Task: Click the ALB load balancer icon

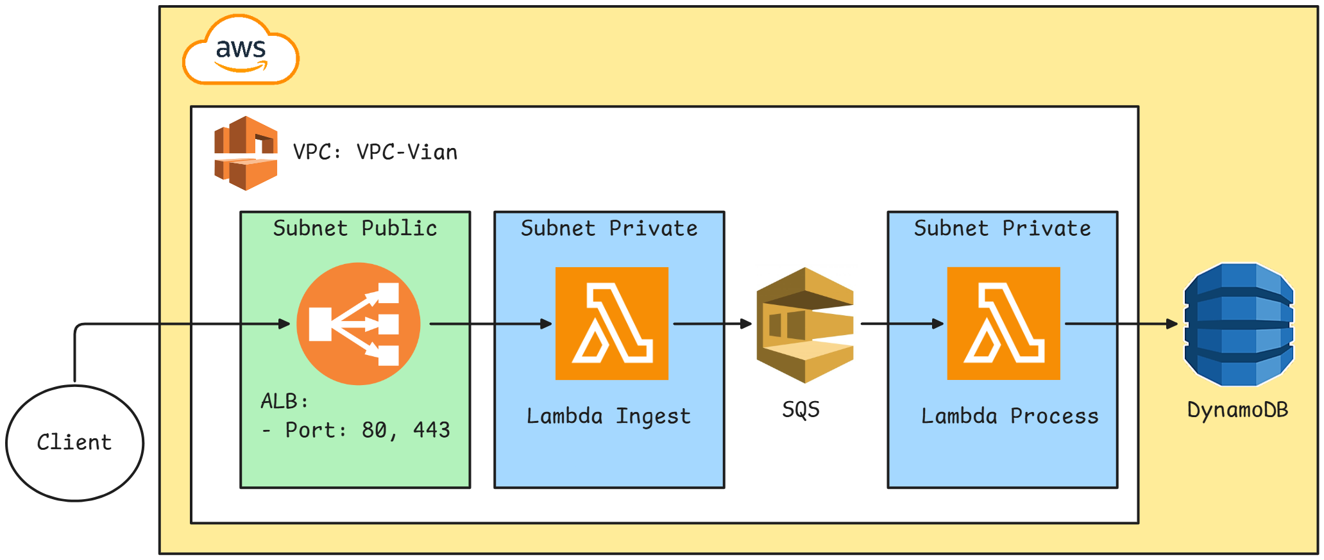Action: click(x=358, y=324)
